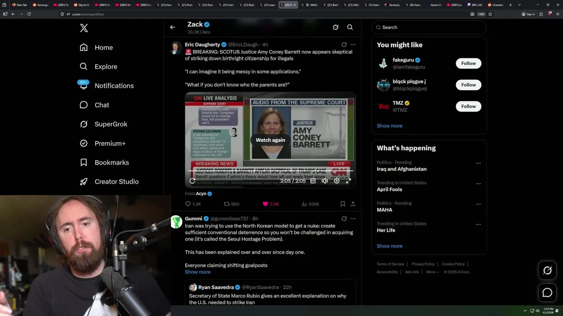The image size is (563, 316).
Task: Click the video progress bar
Action: tap(271, 171)
